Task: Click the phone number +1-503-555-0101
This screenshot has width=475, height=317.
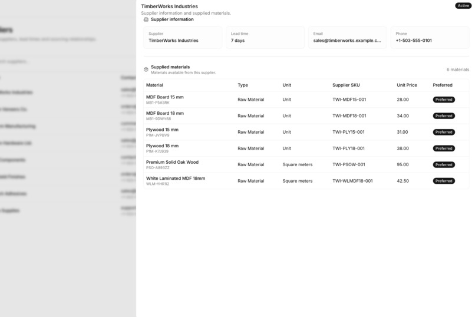Action: pos(414,41)
